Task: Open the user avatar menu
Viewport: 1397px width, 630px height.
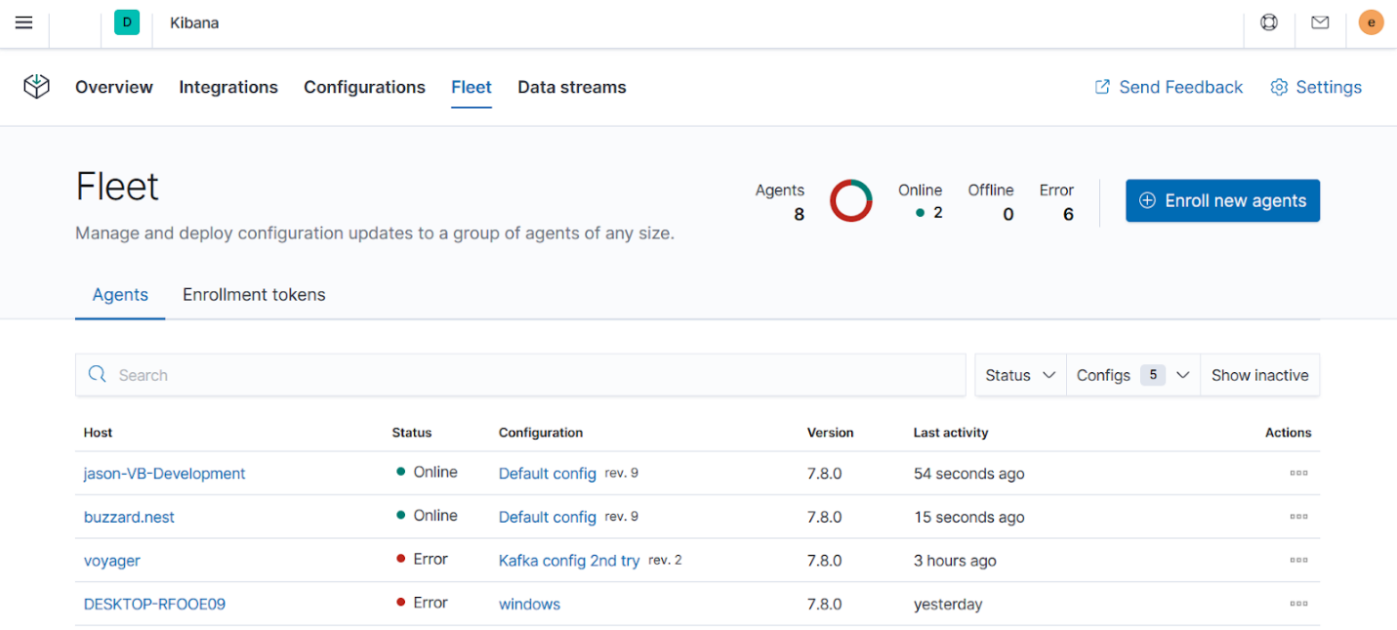Action: point(1371,22)
